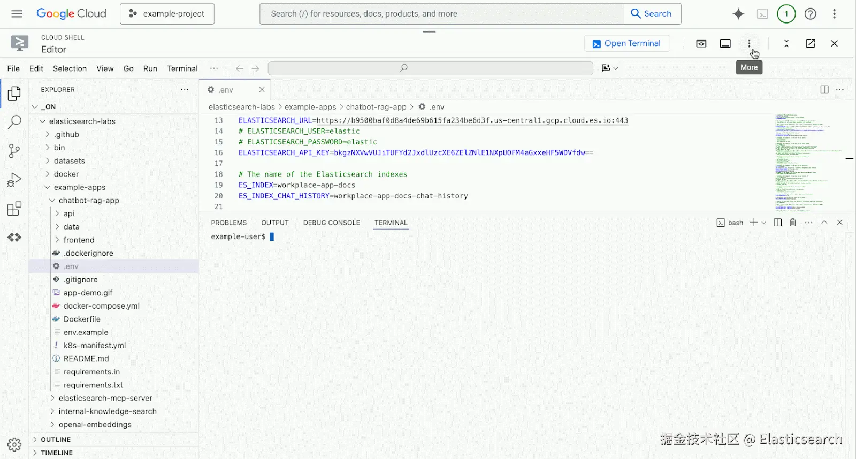The image size is (856, 459).
Task: Switch to the OUTPUT tab
Action: (x=274, y=223)
